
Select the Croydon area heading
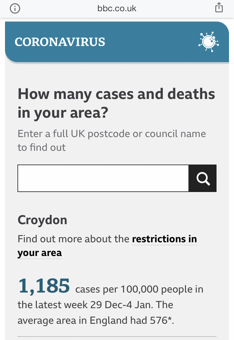coord(42,220)
